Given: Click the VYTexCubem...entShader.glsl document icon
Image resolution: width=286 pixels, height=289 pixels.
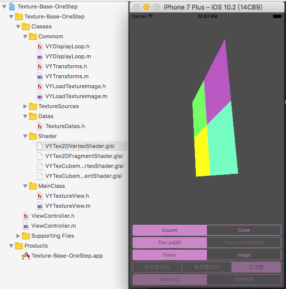Looking at the screenshot, I should pos(40,176).
